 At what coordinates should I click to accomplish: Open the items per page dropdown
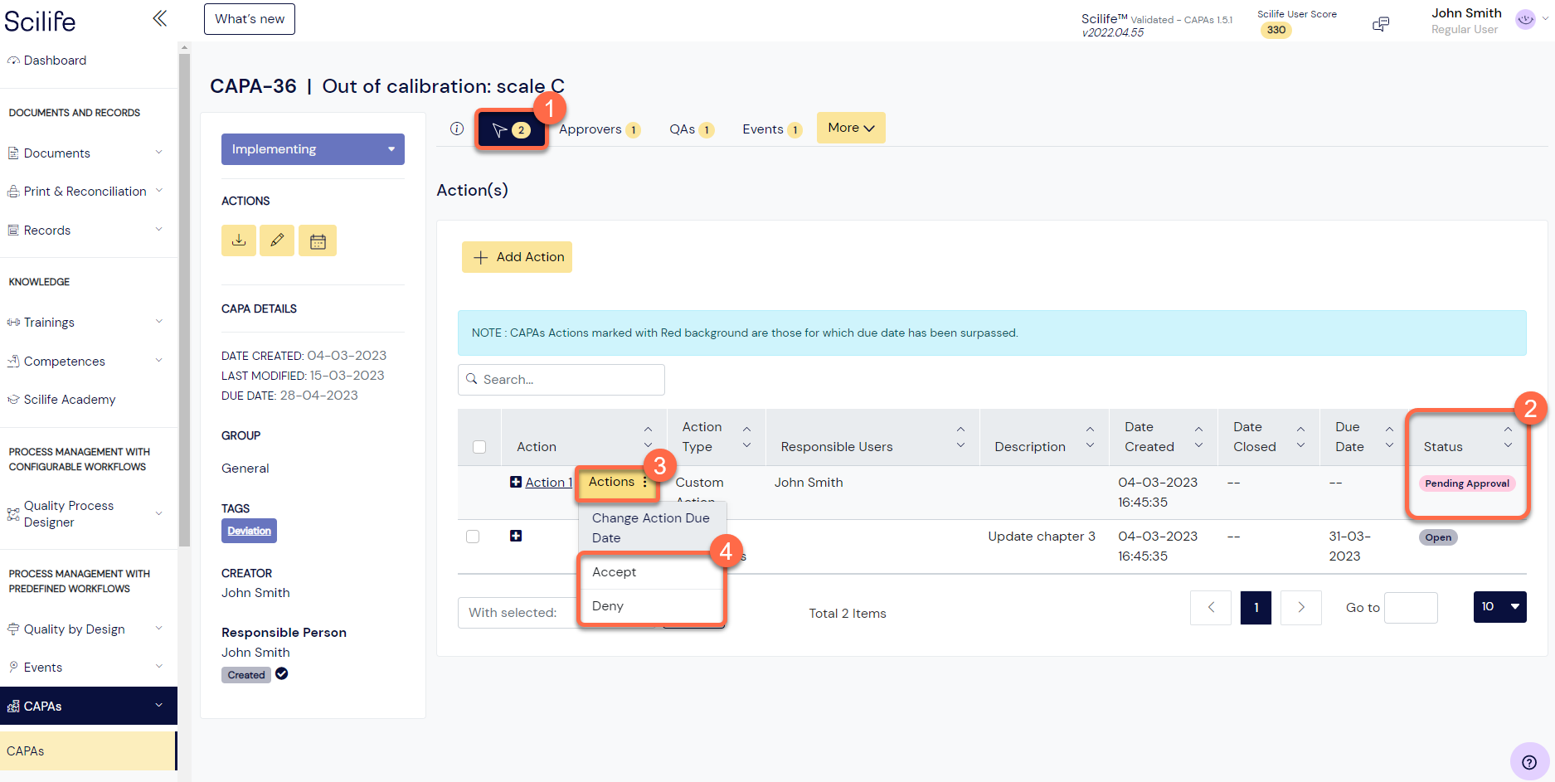(x=1499, y=607)
